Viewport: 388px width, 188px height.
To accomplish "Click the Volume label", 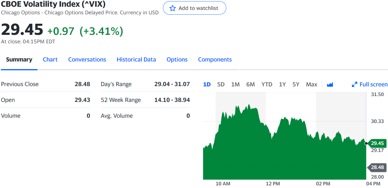I will point(11,116).
